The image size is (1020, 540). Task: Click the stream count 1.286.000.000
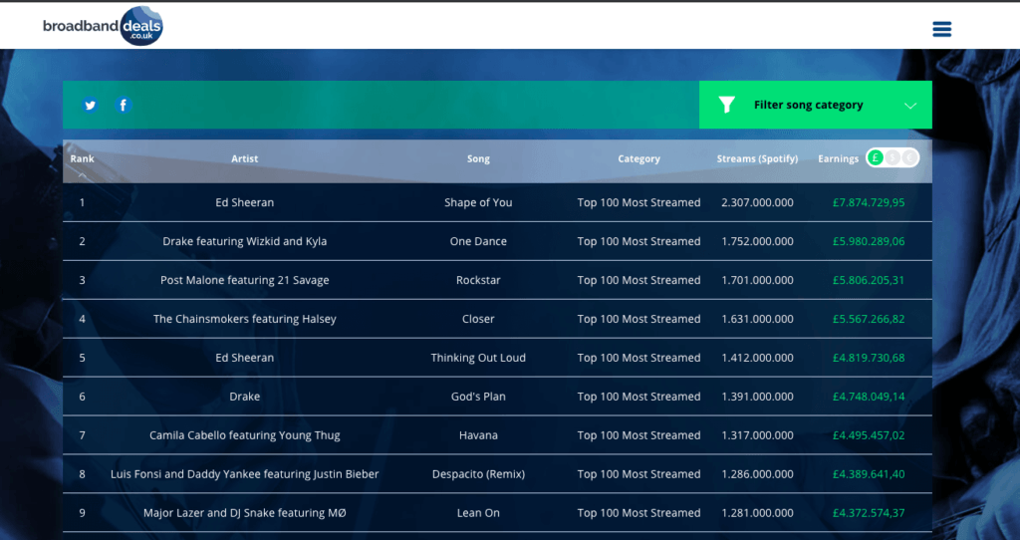(x=757, y=474)
